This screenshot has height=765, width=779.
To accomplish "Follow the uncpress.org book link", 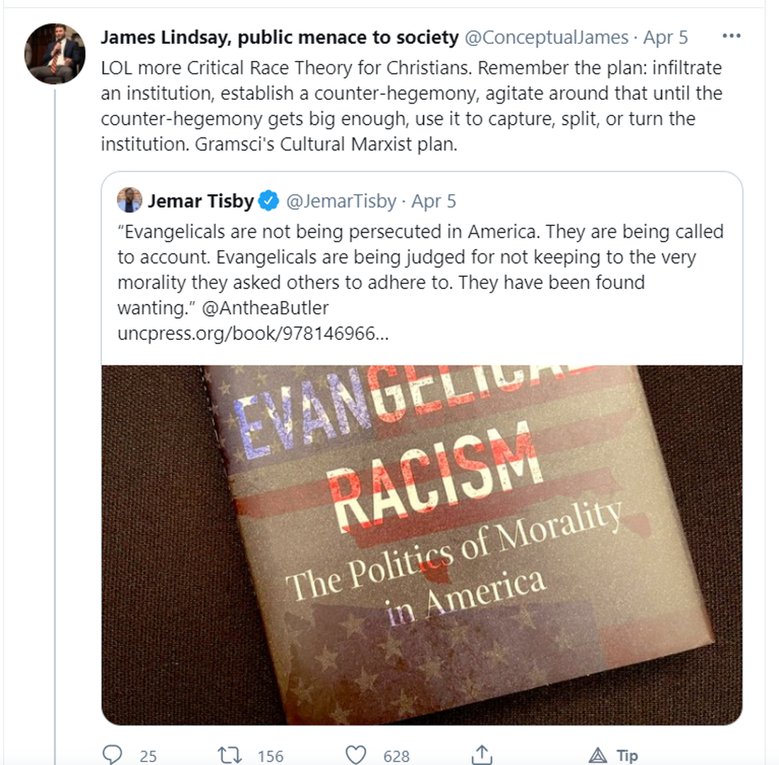I will click(253, 333).
